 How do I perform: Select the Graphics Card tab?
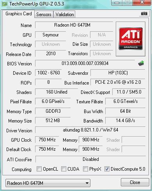tap(19, 14)
